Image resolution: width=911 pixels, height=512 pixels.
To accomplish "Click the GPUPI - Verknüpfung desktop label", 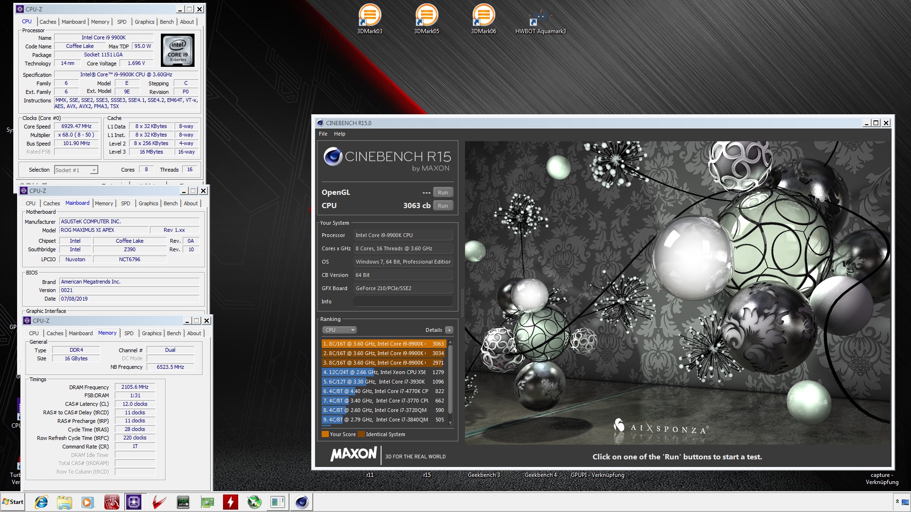I will 597,475.
